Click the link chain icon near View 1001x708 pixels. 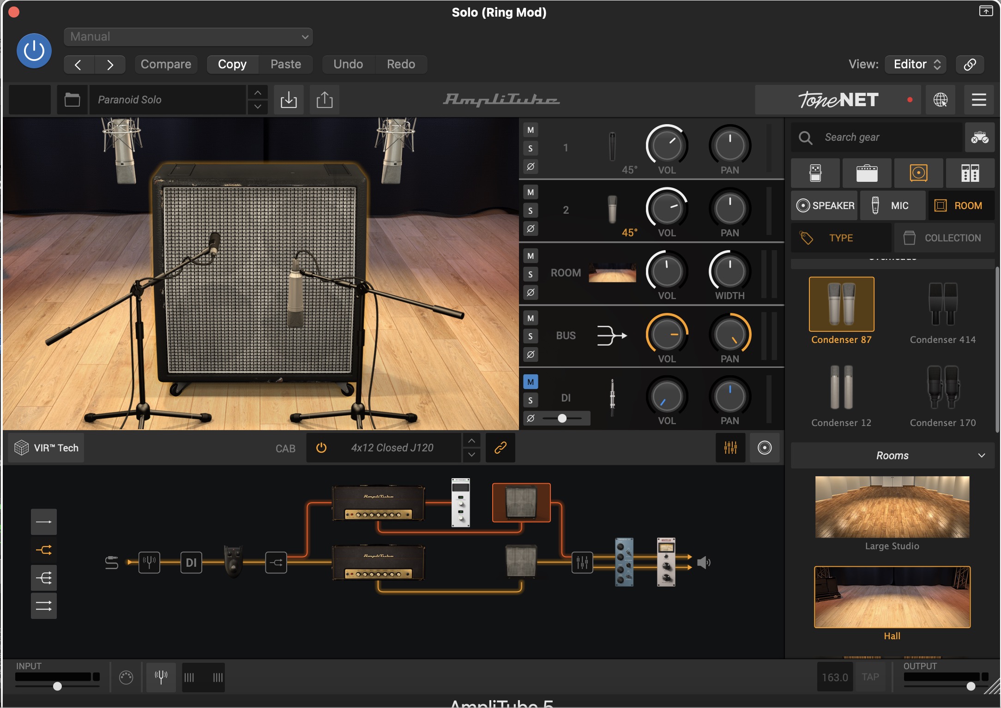click(970, 65)
